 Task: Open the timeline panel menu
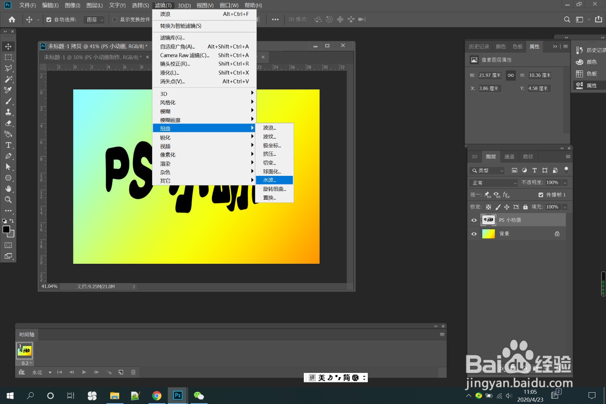point(442,334)
